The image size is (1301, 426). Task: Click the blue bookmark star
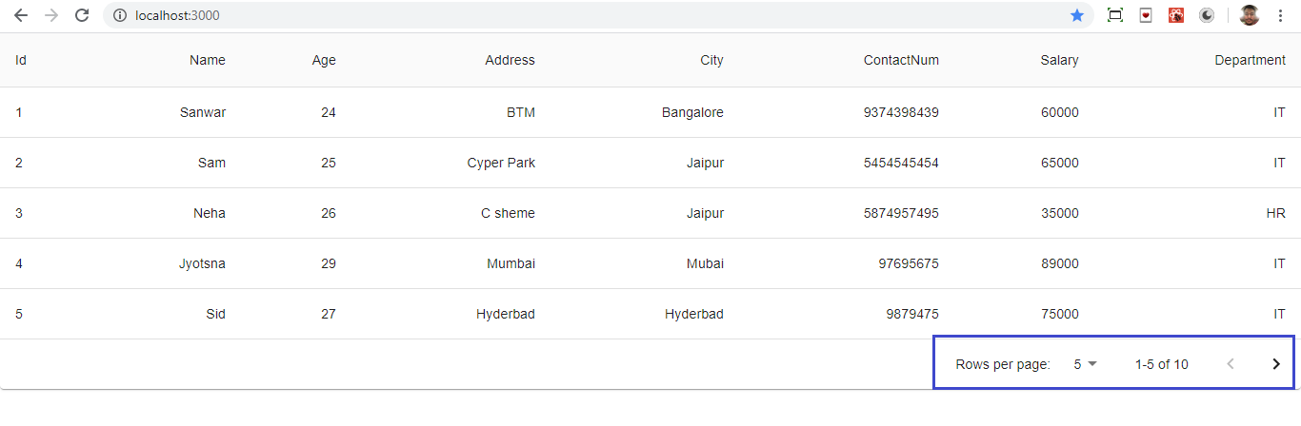tap(1077, 15)
